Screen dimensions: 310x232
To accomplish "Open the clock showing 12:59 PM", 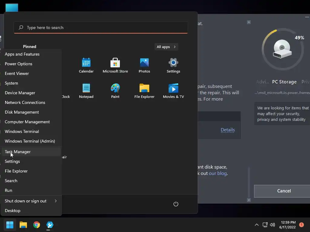I will [288, 225].
